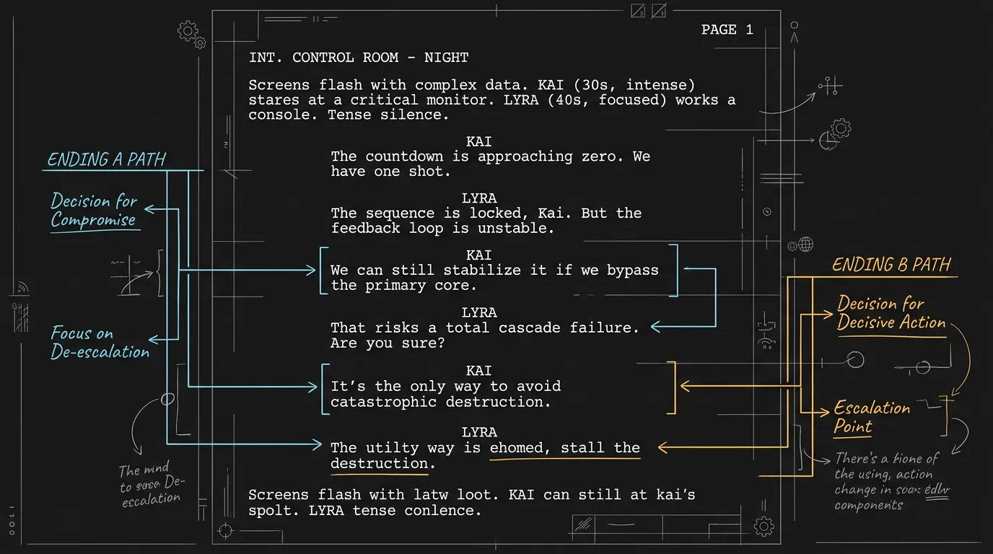Click the line 'catastrophic destruction.'
The height and width of the screenshot is (554, 993).
coord(440,402)
